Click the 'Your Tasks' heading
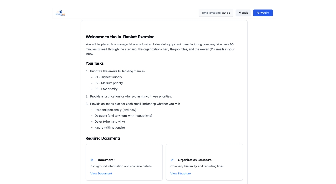336x184 pixels. point(95,63)
